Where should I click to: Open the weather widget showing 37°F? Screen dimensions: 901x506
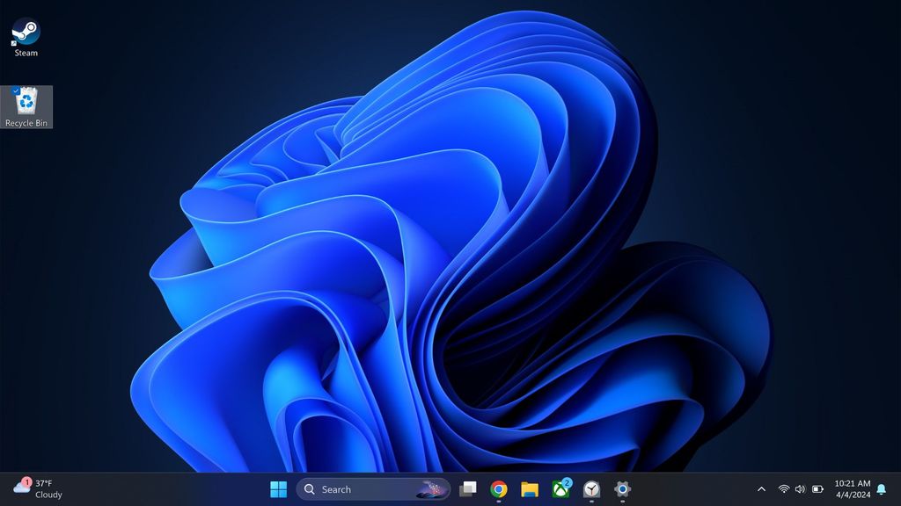44,482
